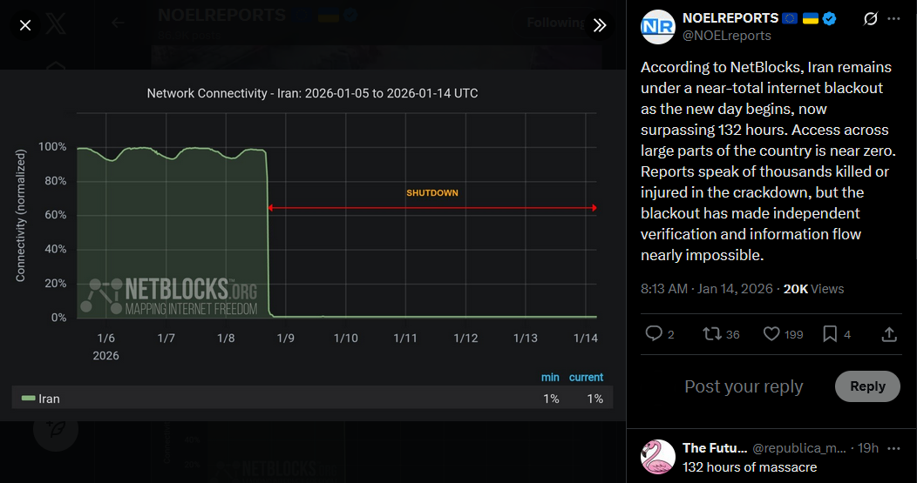The height and width of the screenshot is (483, 917).
Task: Bookmark the post
Action: click(x=830, y=333)
